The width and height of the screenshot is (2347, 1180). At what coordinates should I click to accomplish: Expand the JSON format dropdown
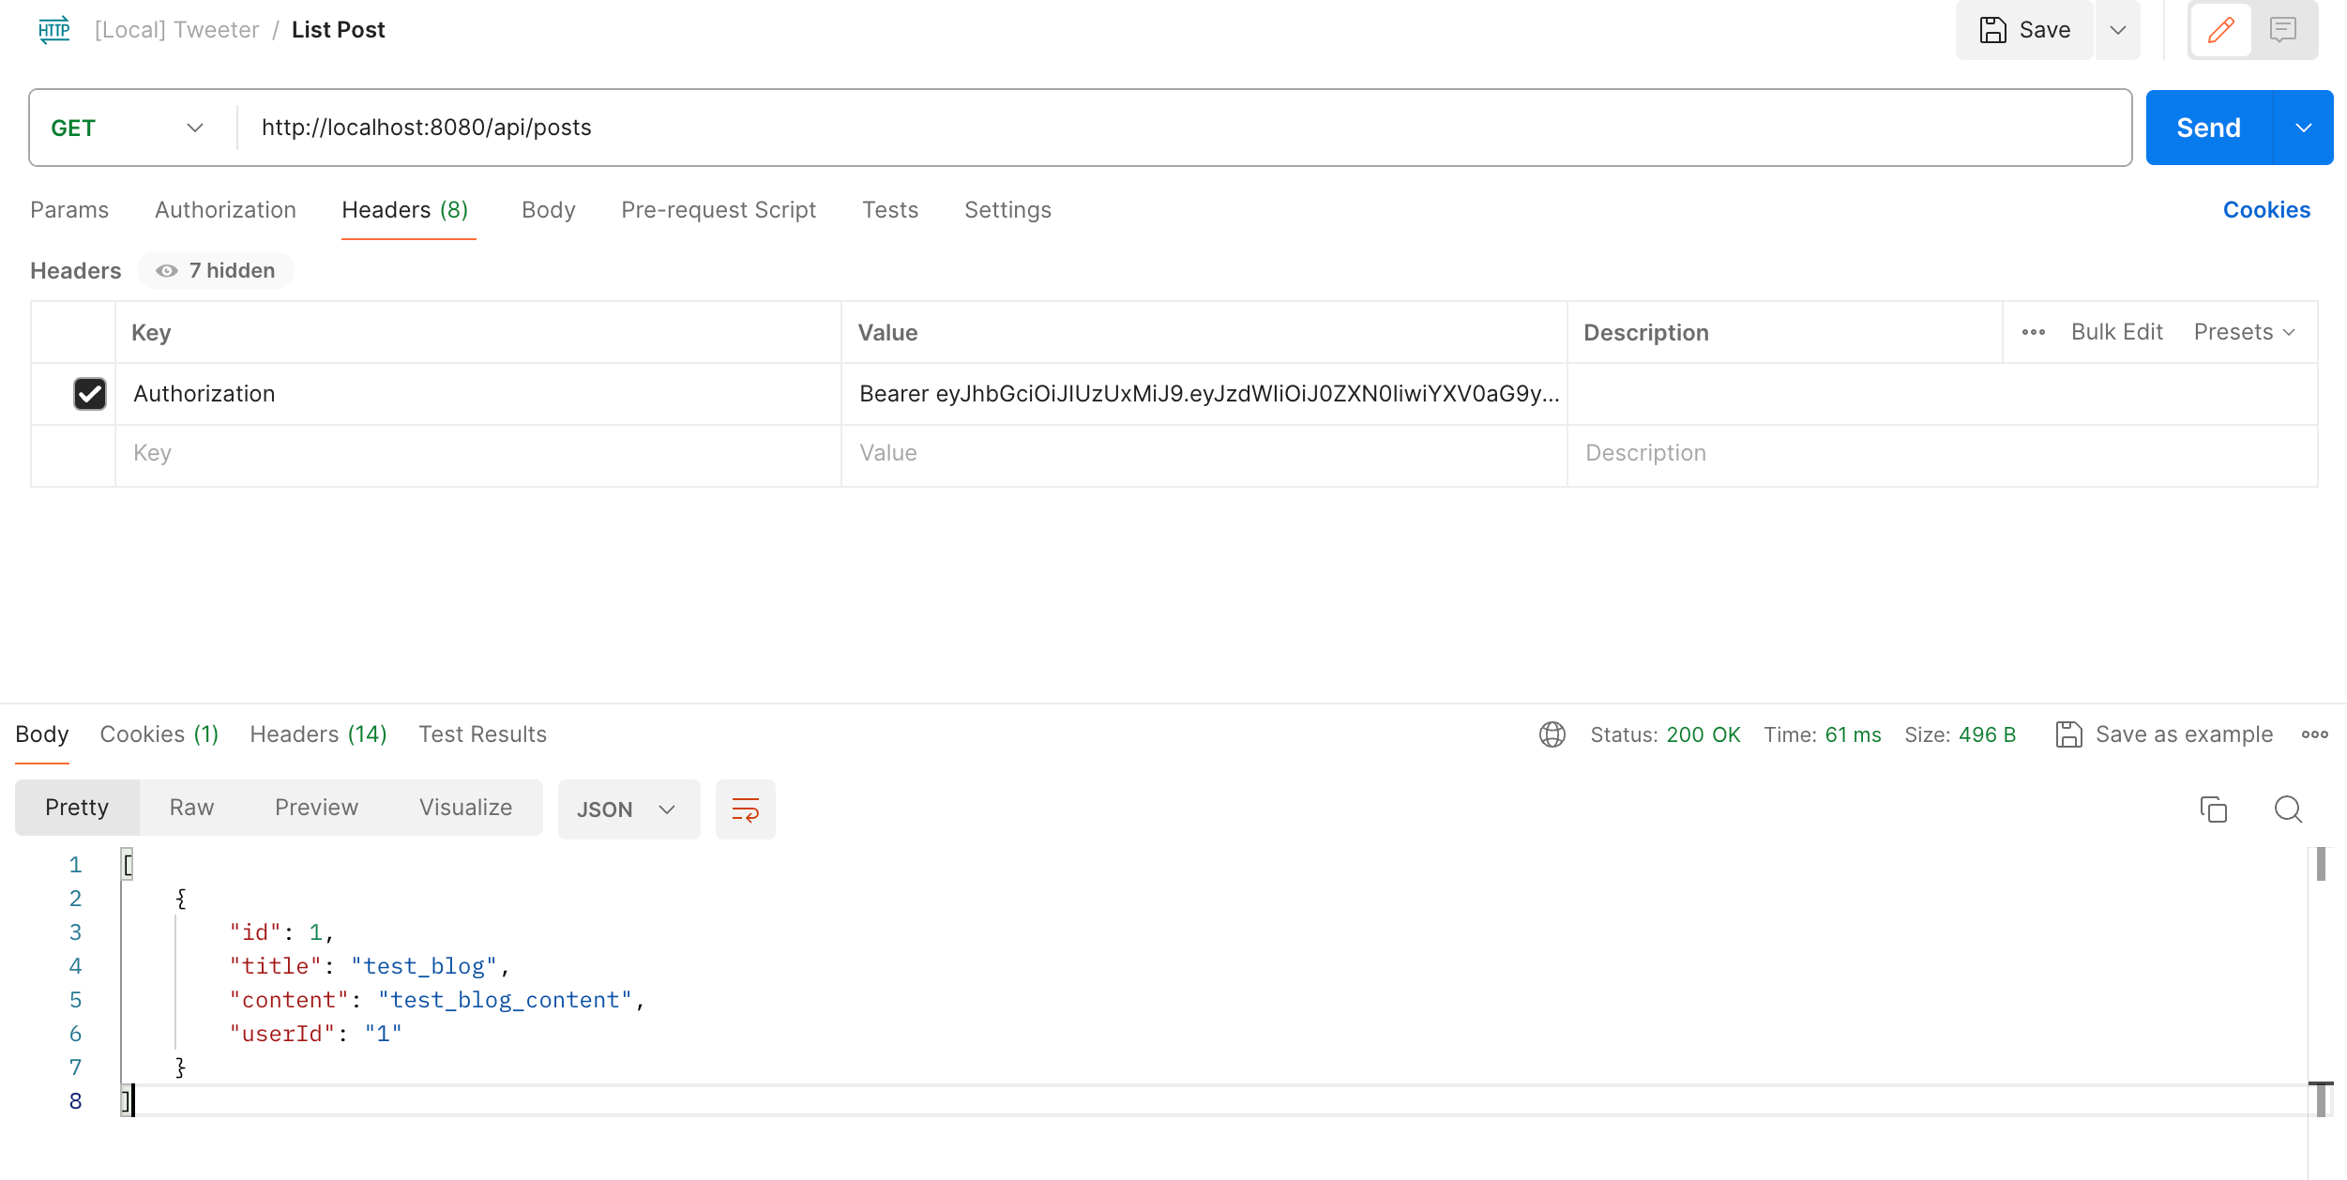[x=628, y=809]
